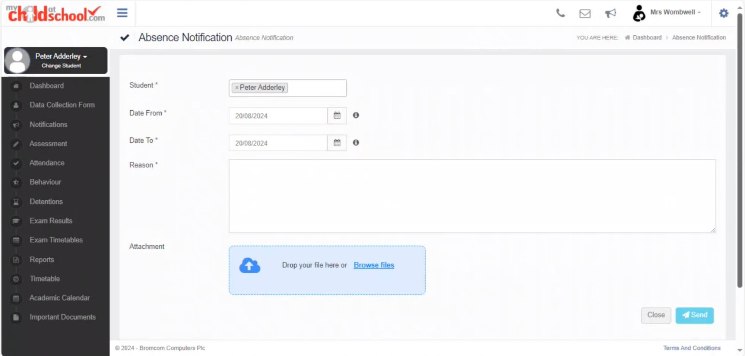Remove Peter Adderley from the Student field
745x356 pixels.
click(237, 88)
